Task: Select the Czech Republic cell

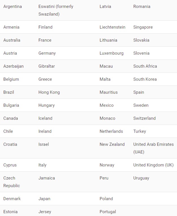Action: [x=12, y=182]
